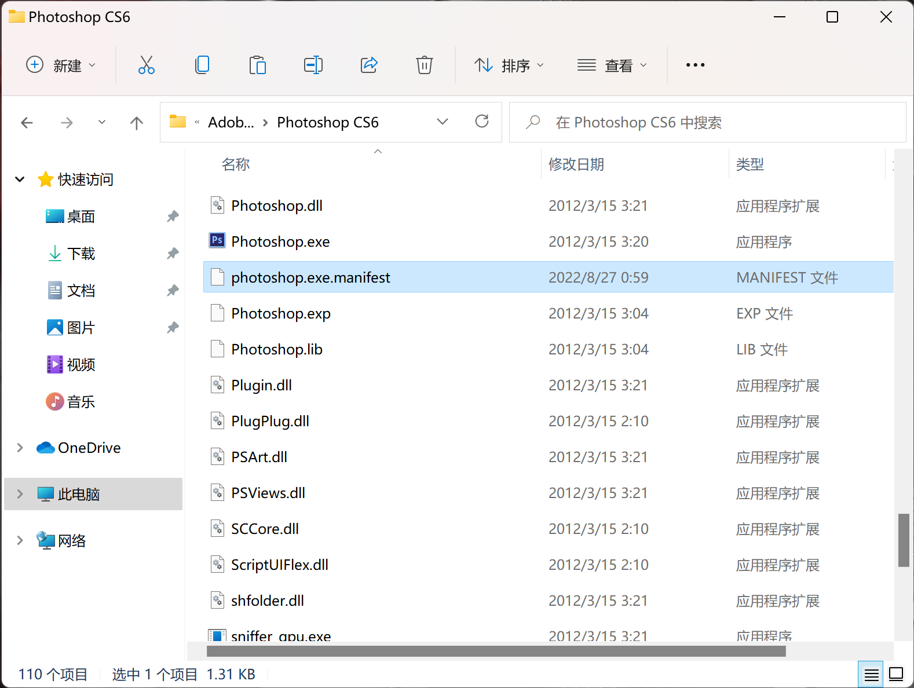This screenshot has height=688, width=914.
Task: Click the Photoshop.dll file icon
Action: point(217,205)
